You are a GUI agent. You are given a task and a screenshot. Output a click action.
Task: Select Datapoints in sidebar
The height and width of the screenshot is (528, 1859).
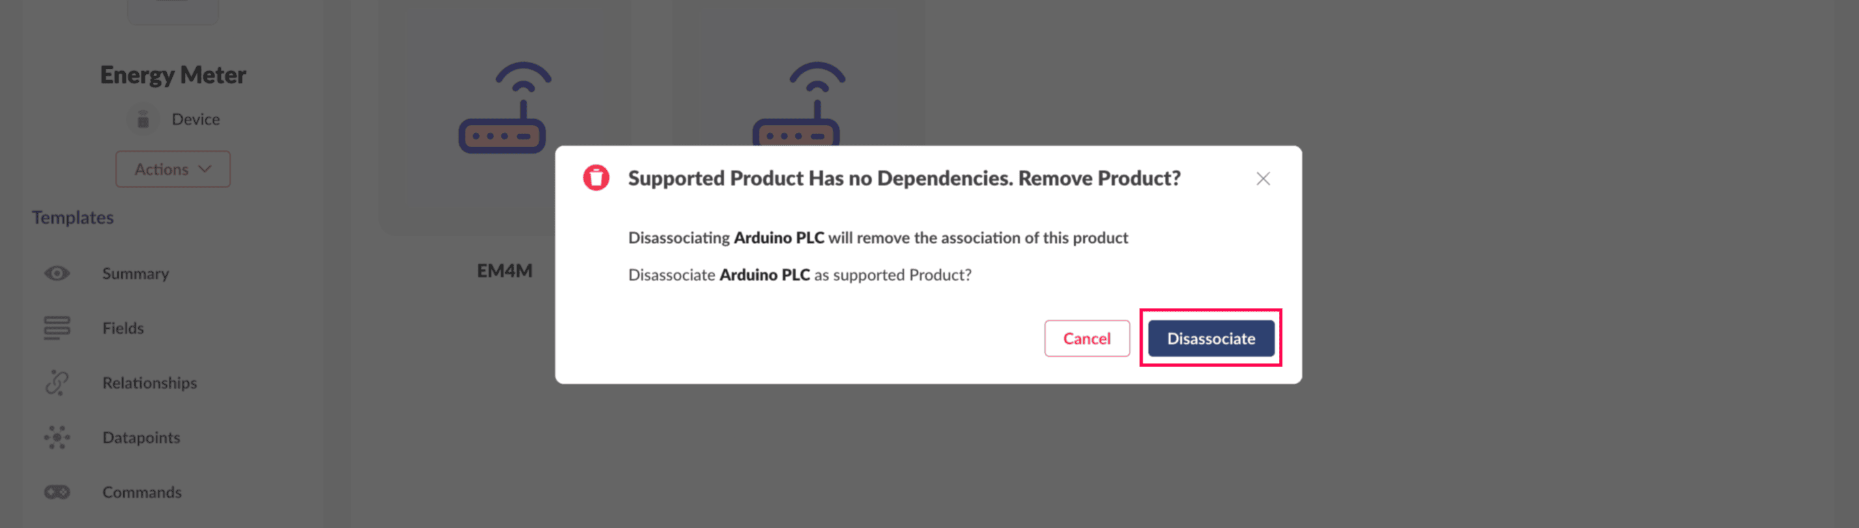click(141, 438)
